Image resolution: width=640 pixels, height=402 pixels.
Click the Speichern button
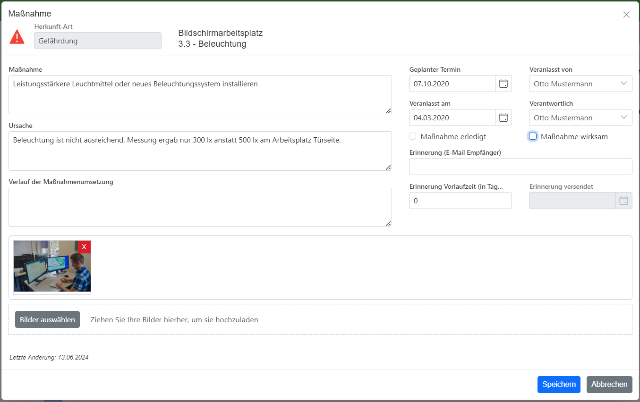point(559,385)
